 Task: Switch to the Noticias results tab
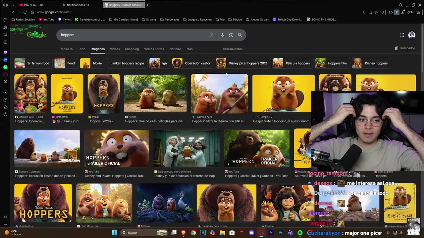[x=175, y=49]
